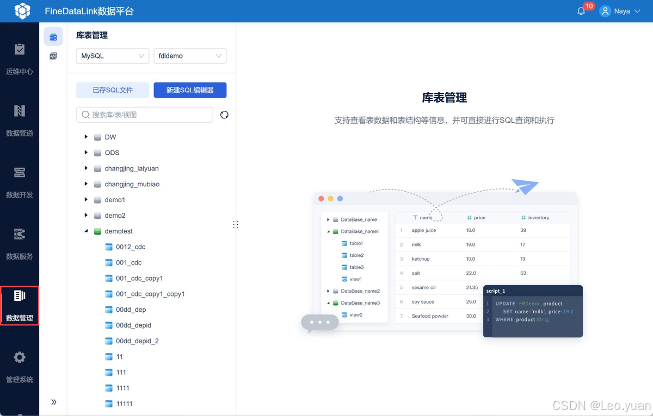This screenshot has width=653, height=416.
Task: Select the second panel icon below the database icon
Action: click(x=53, y=56)
